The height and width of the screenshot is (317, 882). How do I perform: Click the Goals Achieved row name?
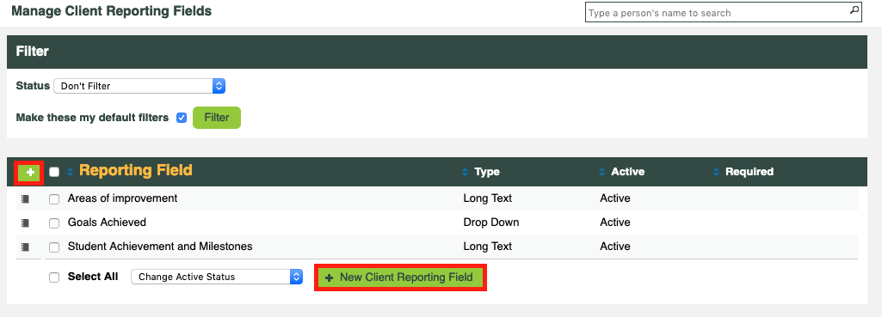(x=107, y=223)
